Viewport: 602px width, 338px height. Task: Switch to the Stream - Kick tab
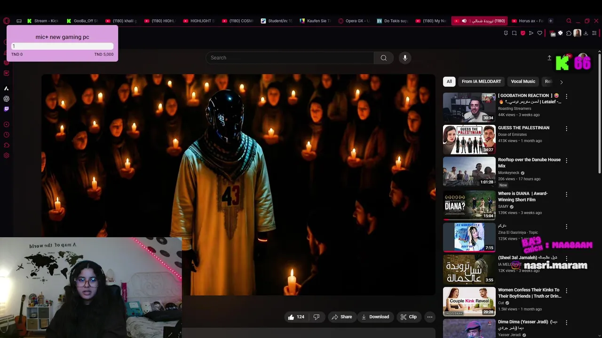[43, 21]
